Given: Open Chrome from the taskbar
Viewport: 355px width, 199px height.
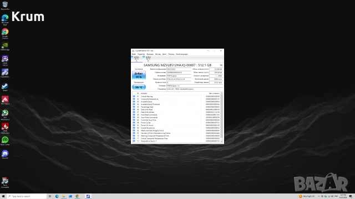Looking at the screenshot, I should tap(77, 196).
